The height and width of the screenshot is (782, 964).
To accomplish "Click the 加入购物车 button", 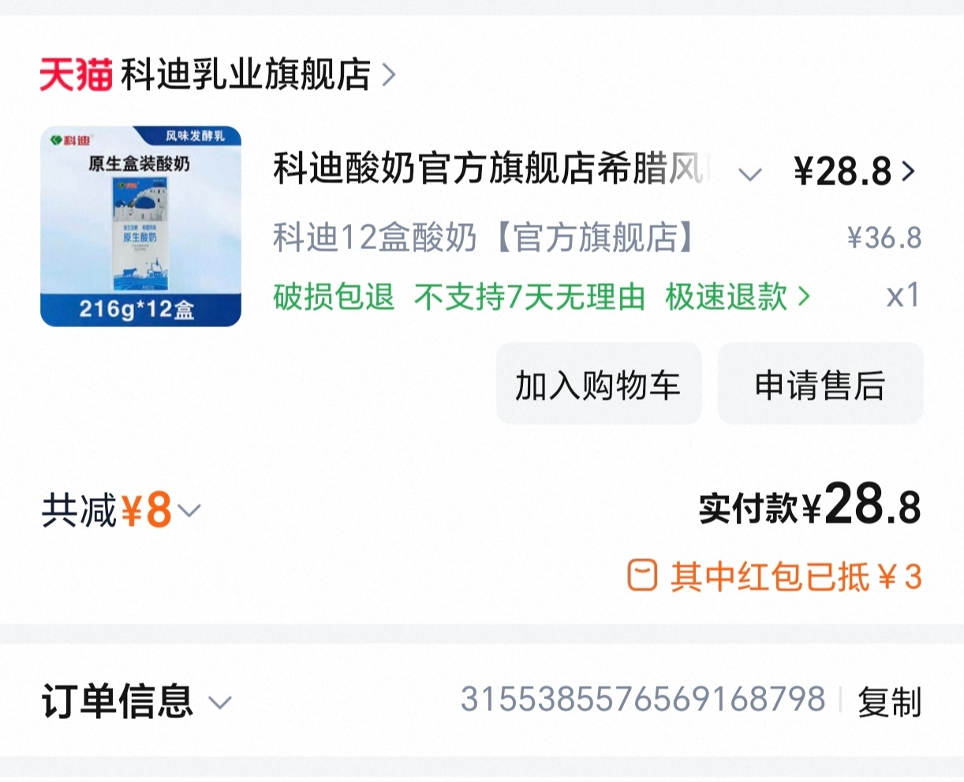I will pyautogui.click(x=599, y=384).
